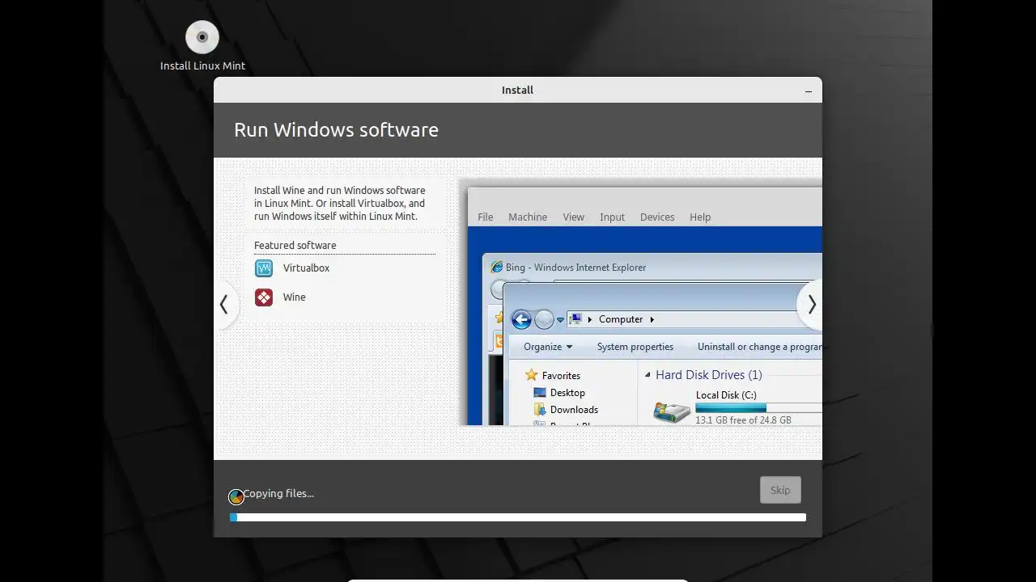Image resolution: width=1036 pixels, height=582 pixels.
Task: Click the Install title bar
Action: 518,91
